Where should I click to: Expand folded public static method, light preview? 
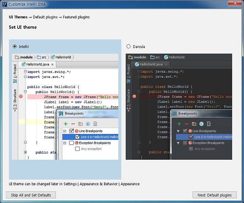[25, 152]
